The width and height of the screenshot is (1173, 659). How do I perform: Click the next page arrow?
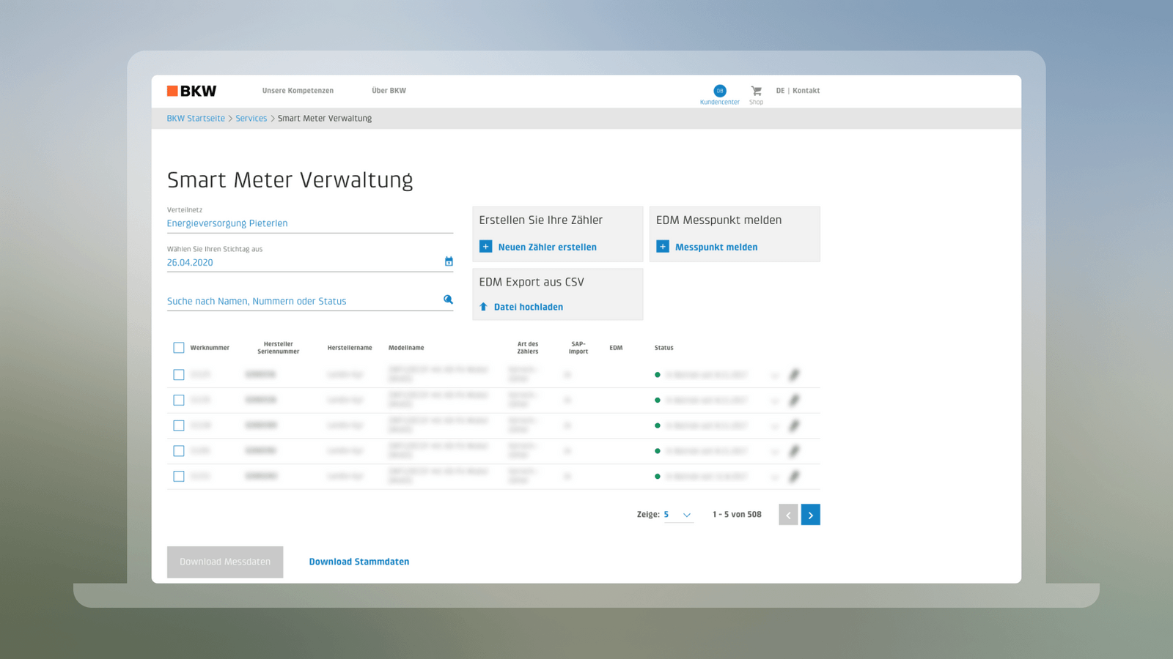[810, 515]
